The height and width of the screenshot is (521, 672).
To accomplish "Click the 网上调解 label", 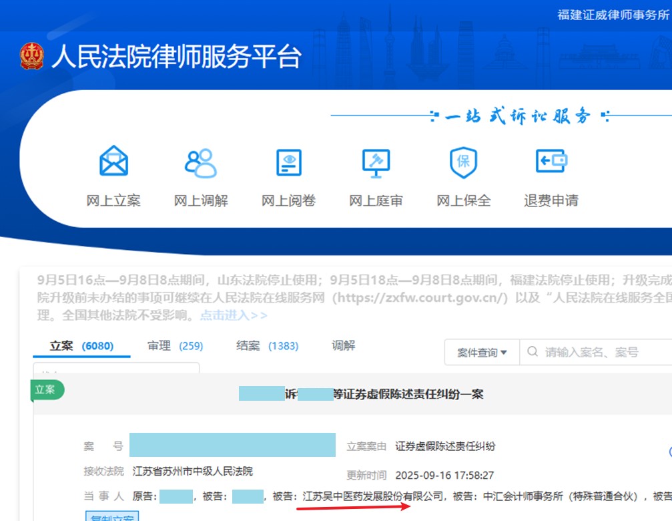I will [x=201, y=200].
